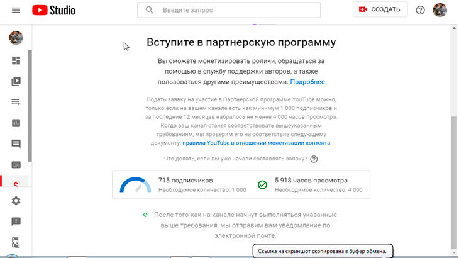The width and height of the screenshot is (459, 258).
Task: Go to the Dashboard sidebar icon
Action: pos(16,60)
